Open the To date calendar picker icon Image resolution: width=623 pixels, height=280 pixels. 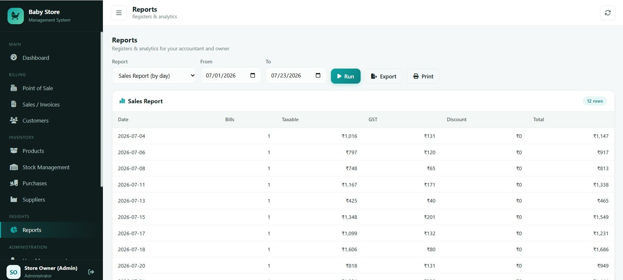[318, 75]
